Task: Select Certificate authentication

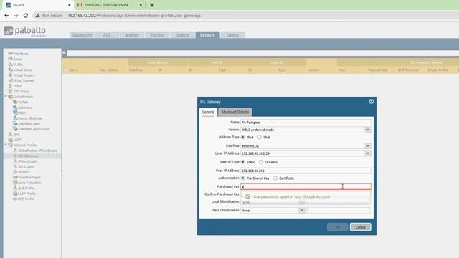Action: (x=275, y=178)
